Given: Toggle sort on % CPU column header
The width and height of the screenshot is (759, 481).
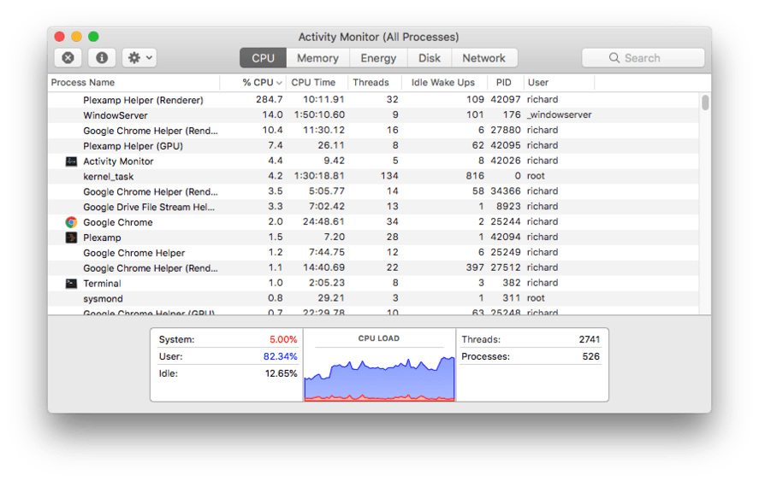Looking at the screenshot, I should click(253, 83).
